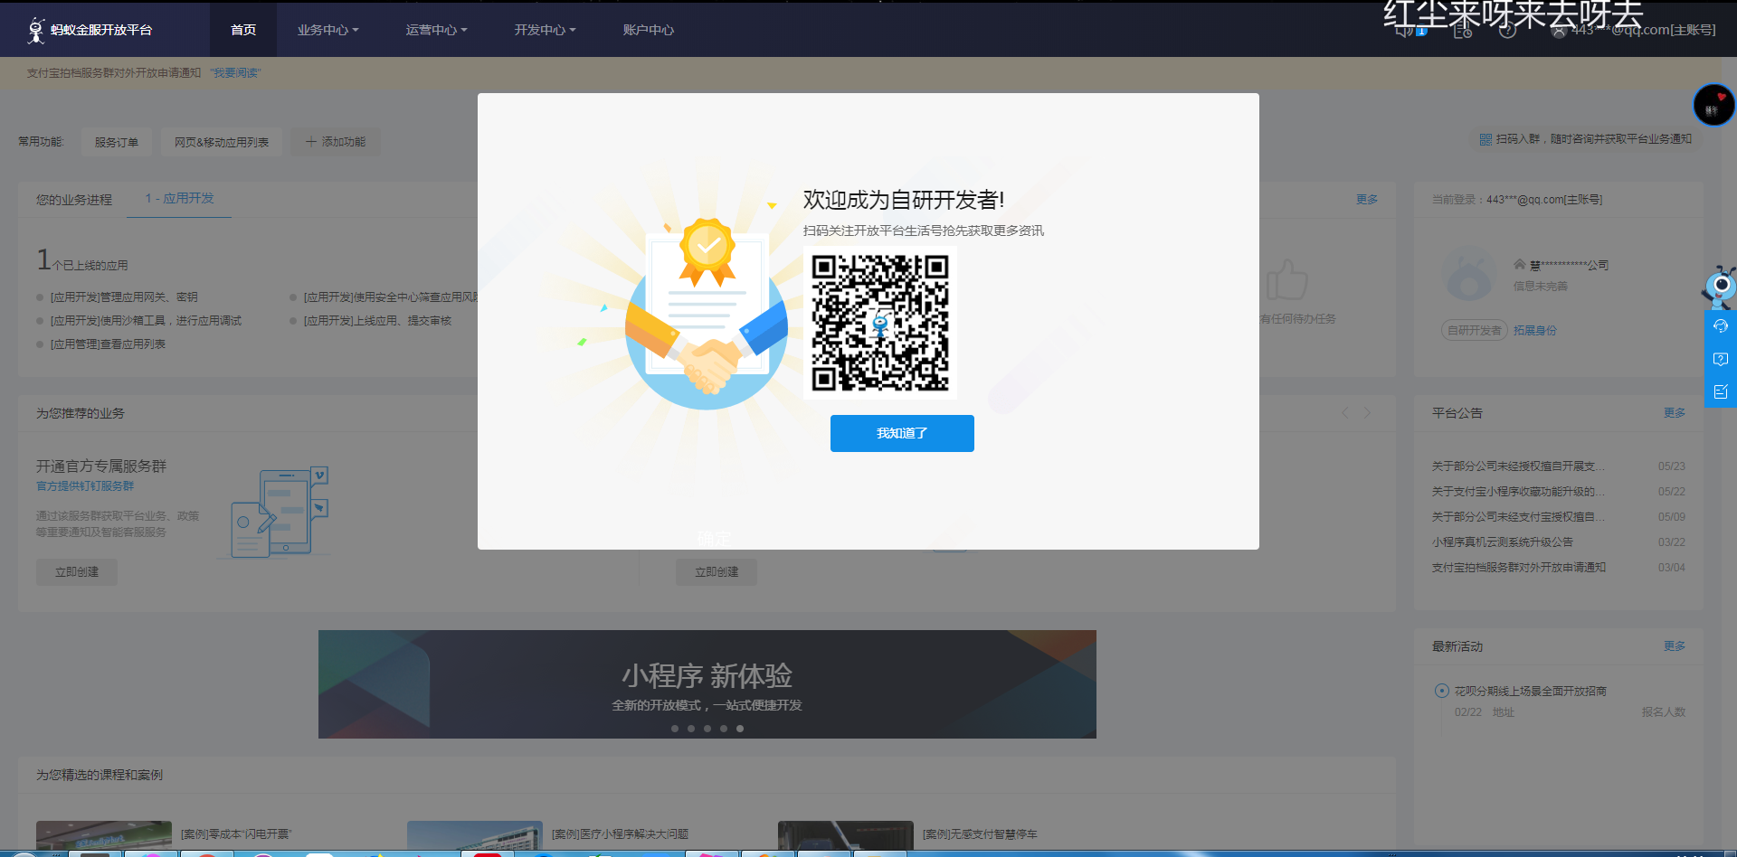This screenshot has width=1737, height=857.
Task: Expand the 业务中心 dropdown menu
Action: [x=327, y=30]
